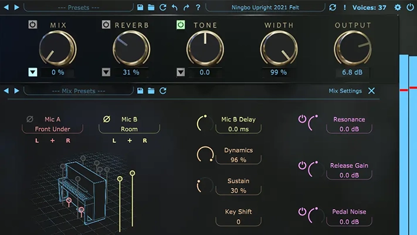Click the Width knob
Image resolution: width=417 pixels, height=235 pixels.
tap(279, 48)
